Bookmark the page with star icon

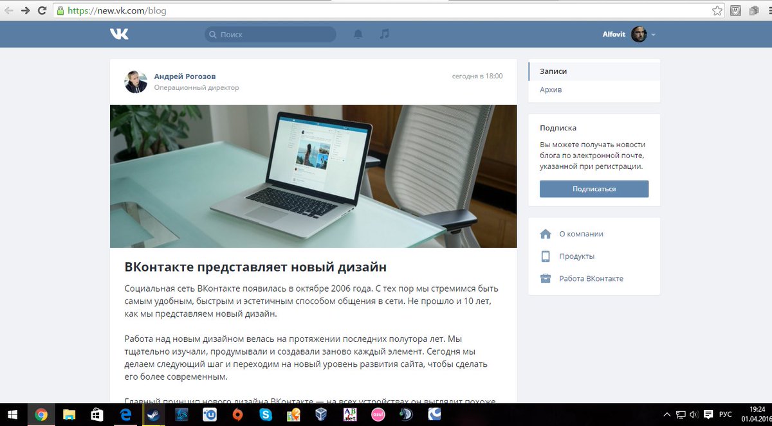(717, 11)
